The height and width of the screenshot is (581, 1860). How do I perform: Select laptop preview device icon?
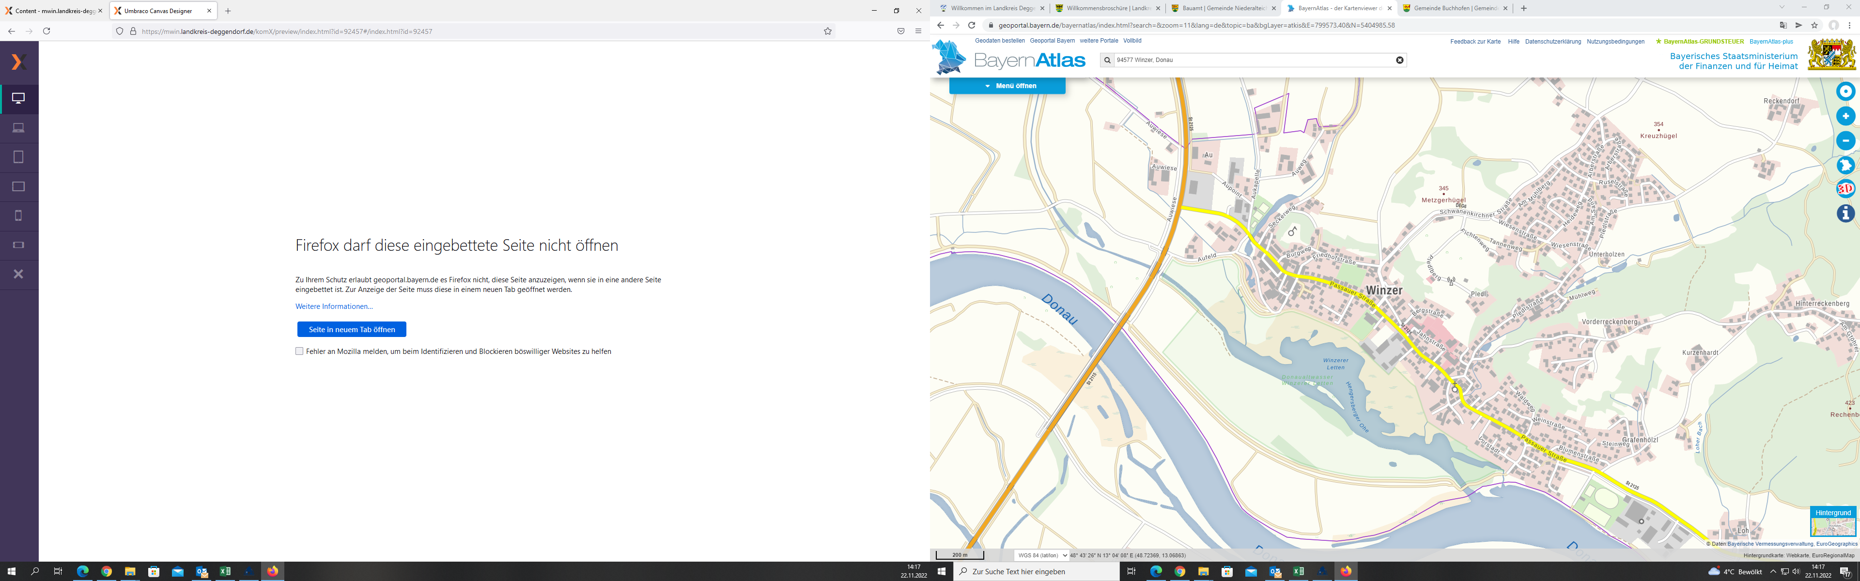pyautogui.click(x=19, y=128)
